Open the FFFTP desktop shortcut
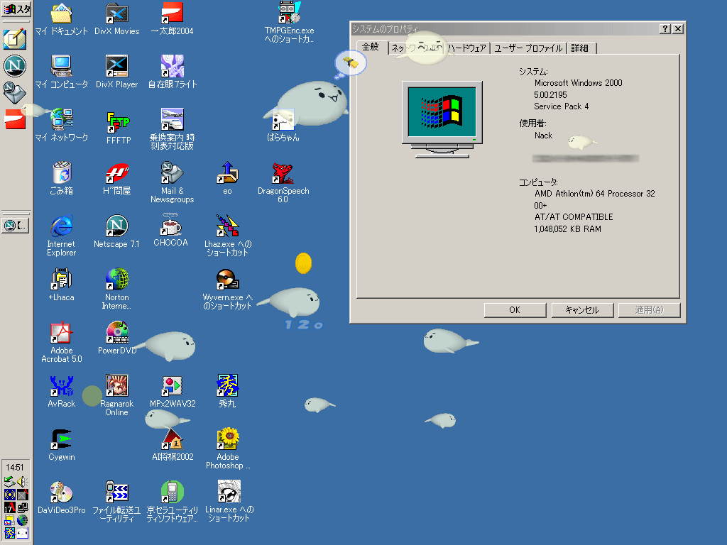 point(119,128)
